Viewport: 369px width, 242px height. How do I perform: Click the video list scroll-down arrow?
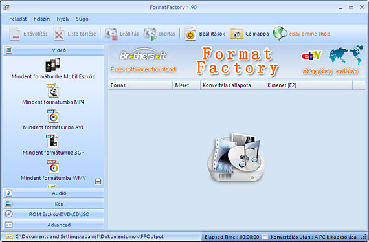98,181
